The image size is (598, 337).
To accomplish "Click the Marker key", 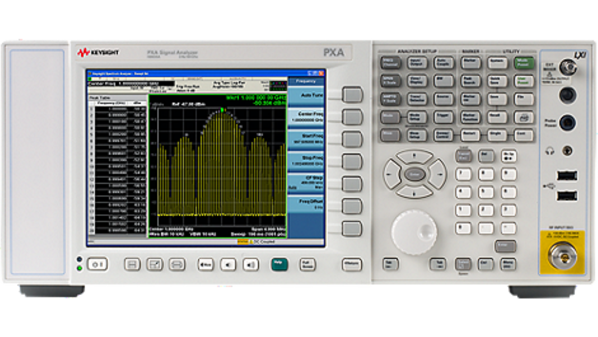I will 471,63.
